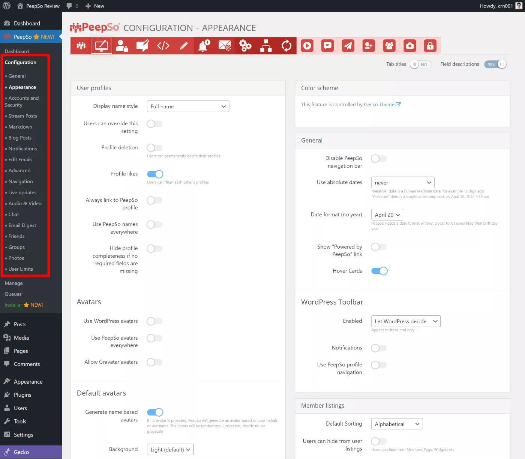The height and width of the screenshot is (459, 525).
Task: Enable the Profile deletion toggle
Action: (x=154, y=148)
